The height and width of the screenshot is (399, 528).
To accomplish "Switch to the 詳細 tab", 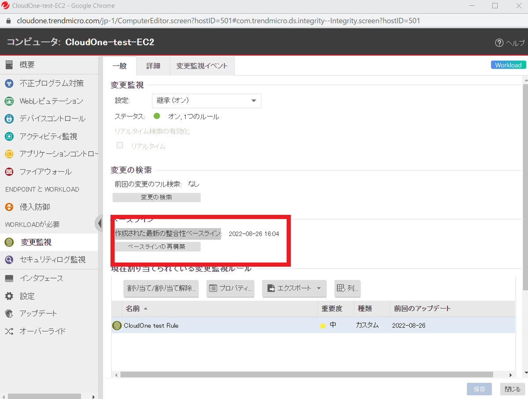I will tap(153, 65).
